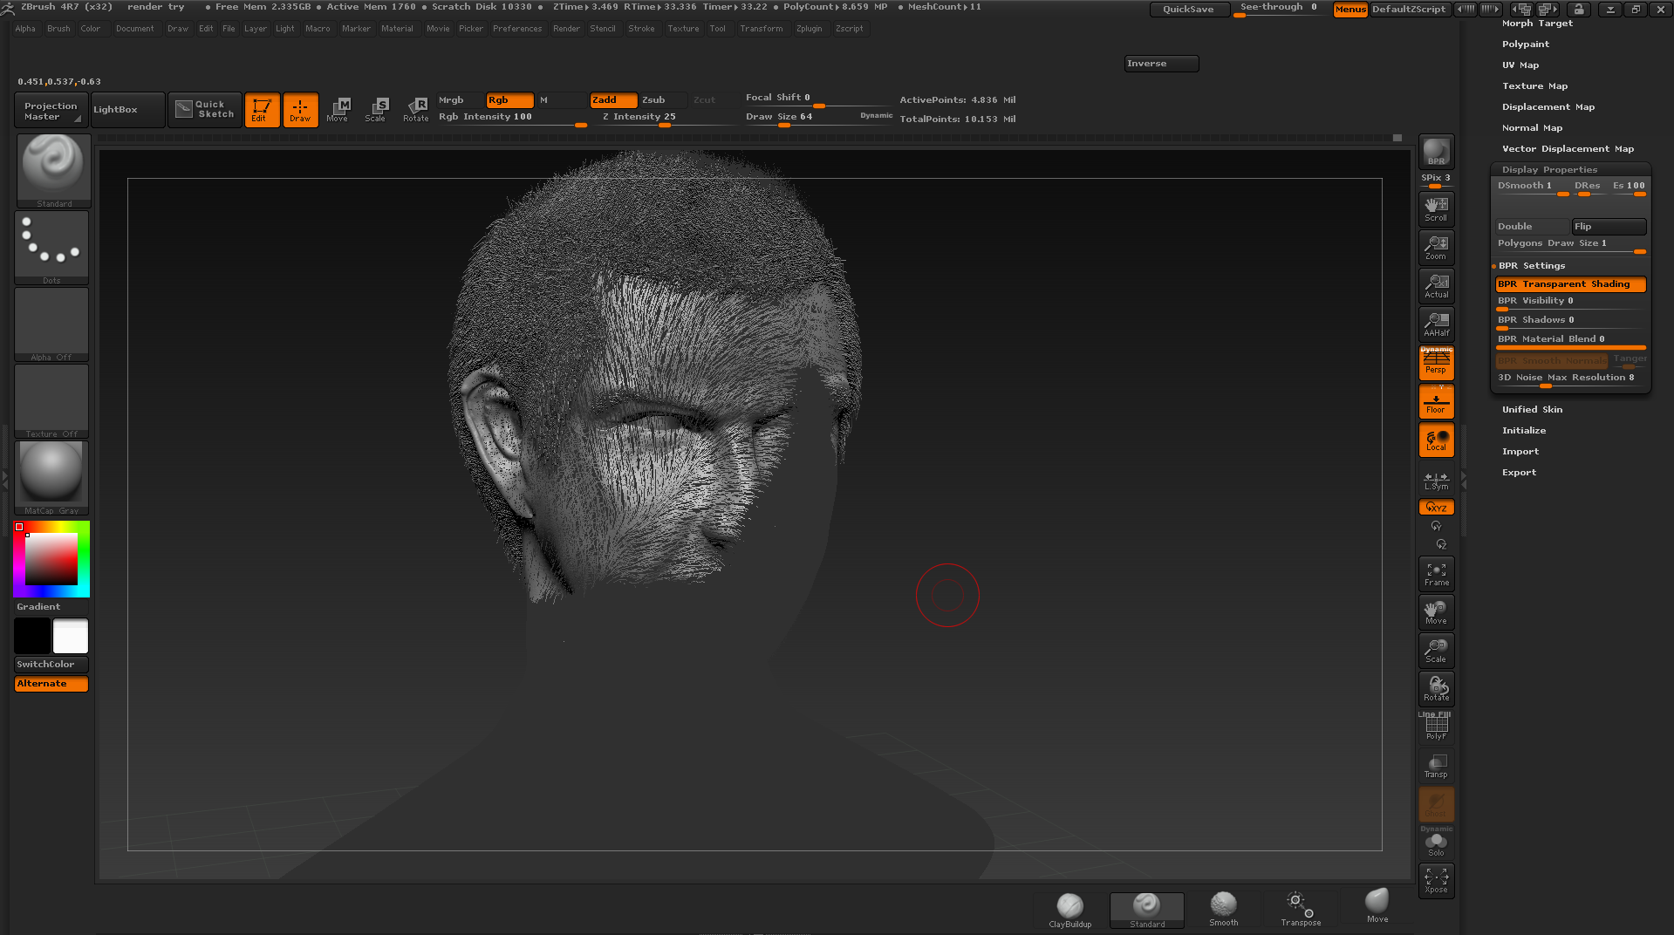1674x935 pixels.
Task: Click the right shelf Scale view icon
Action: click(1436, 651)
